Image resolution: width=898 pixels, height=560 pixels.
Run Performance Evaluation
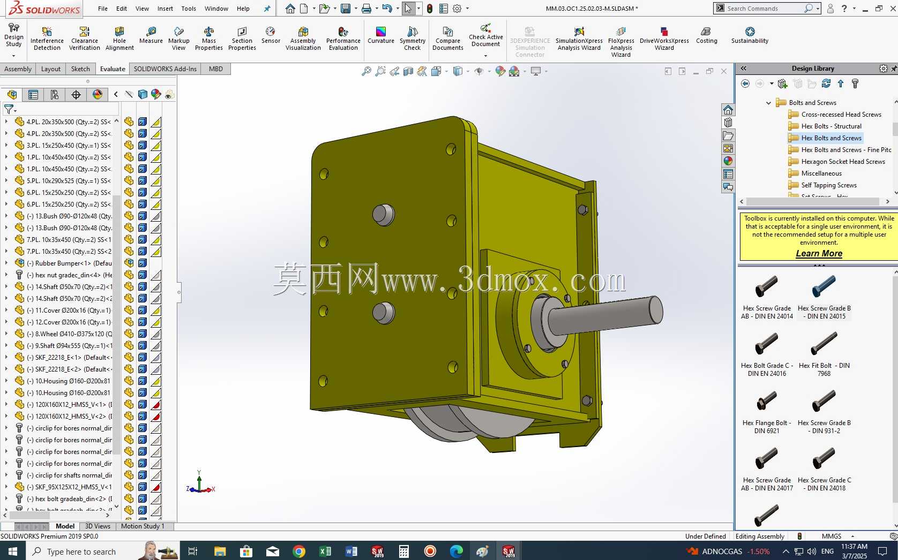[x=343, y=39]
